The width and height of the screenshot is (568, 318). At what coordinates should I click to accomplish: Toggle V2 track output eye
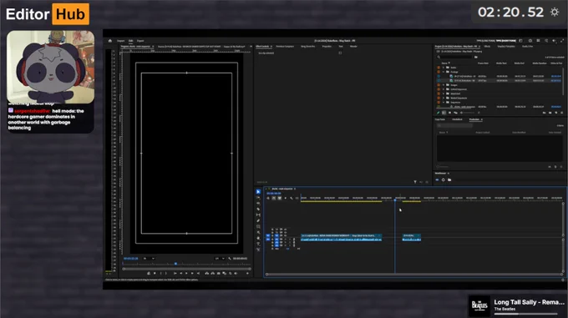(286, 232)
